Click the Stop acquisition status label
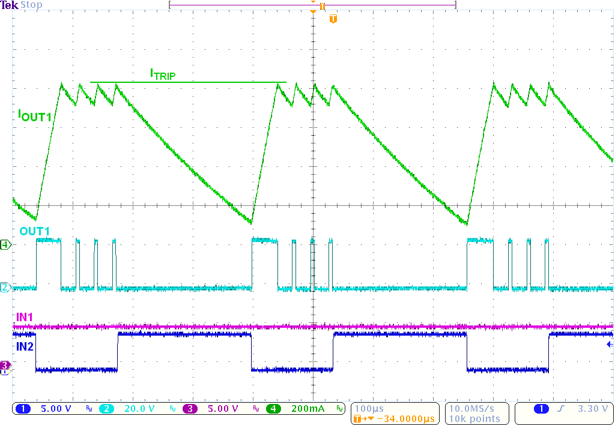This screenshot has height=425, width=615. pyautogui.click(x=31, y=5)
